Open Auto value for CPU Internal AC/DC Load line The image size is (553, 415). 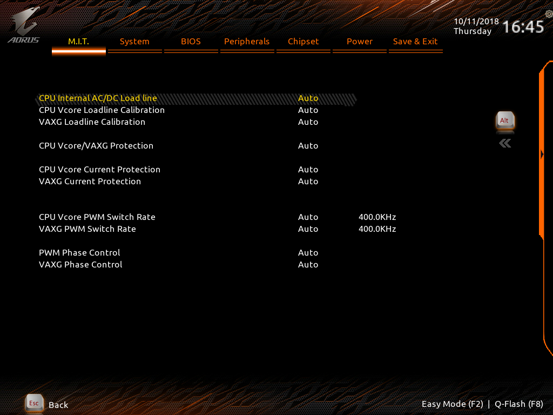pyautogui.click(x=308, y=98)
